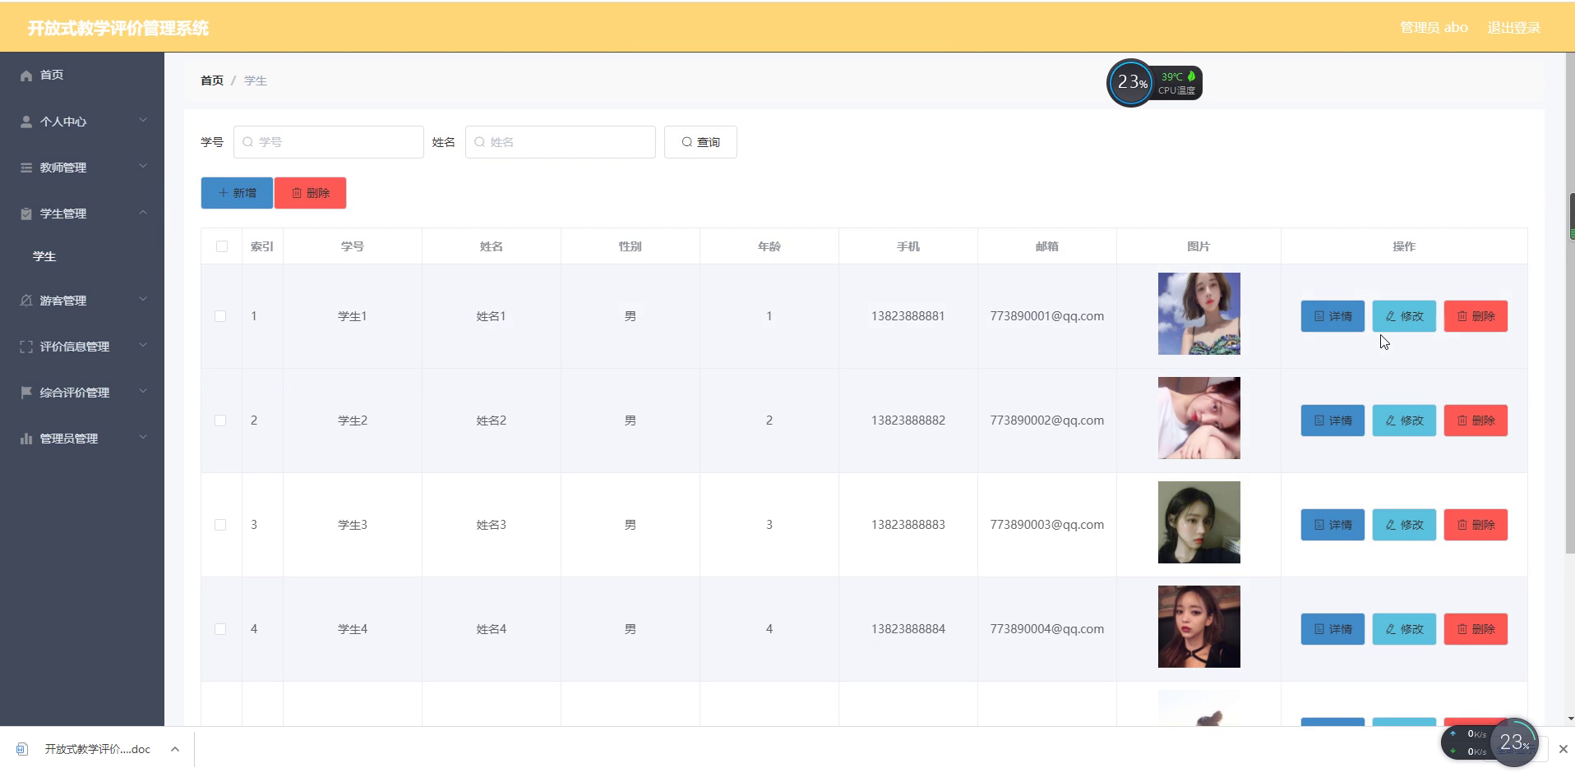Open the 教师管理 menu label
Image resolution: width=1575 pixels, height=772 pixels.
tap(63, 168)
